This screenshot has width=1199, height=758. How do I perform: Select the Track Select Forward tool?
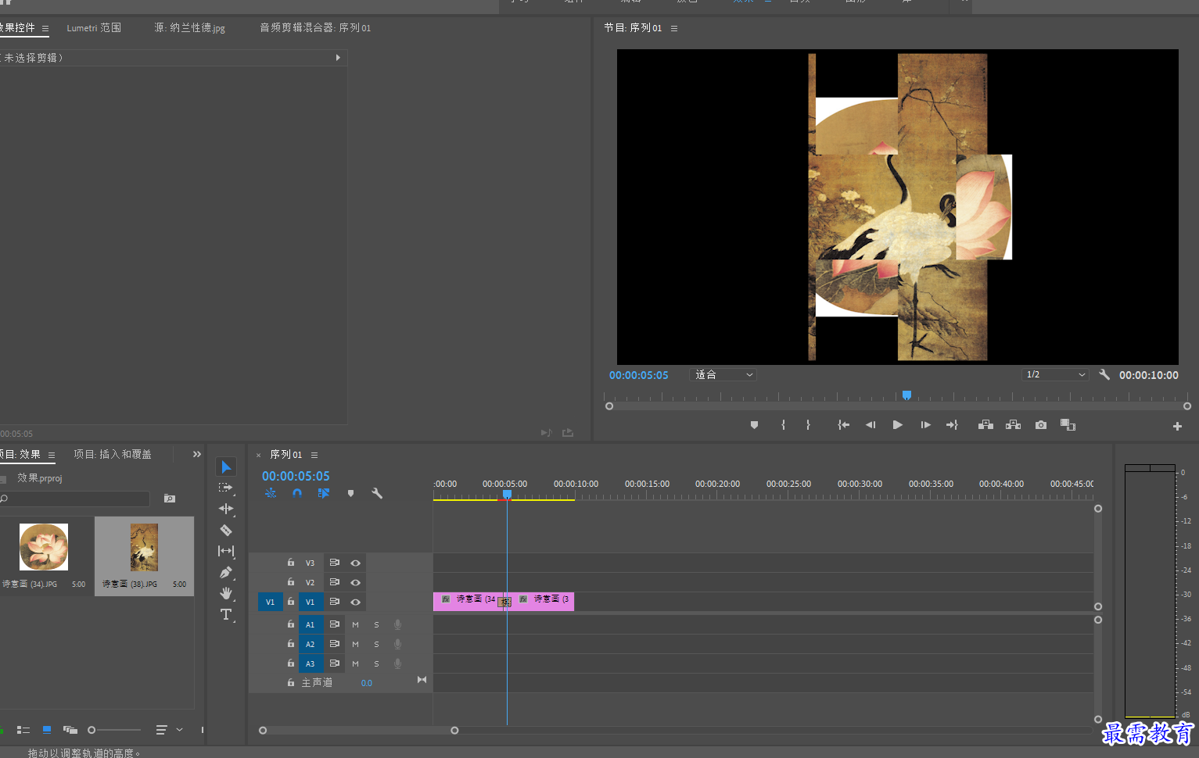pyautogui.click(x=226, y=488)
